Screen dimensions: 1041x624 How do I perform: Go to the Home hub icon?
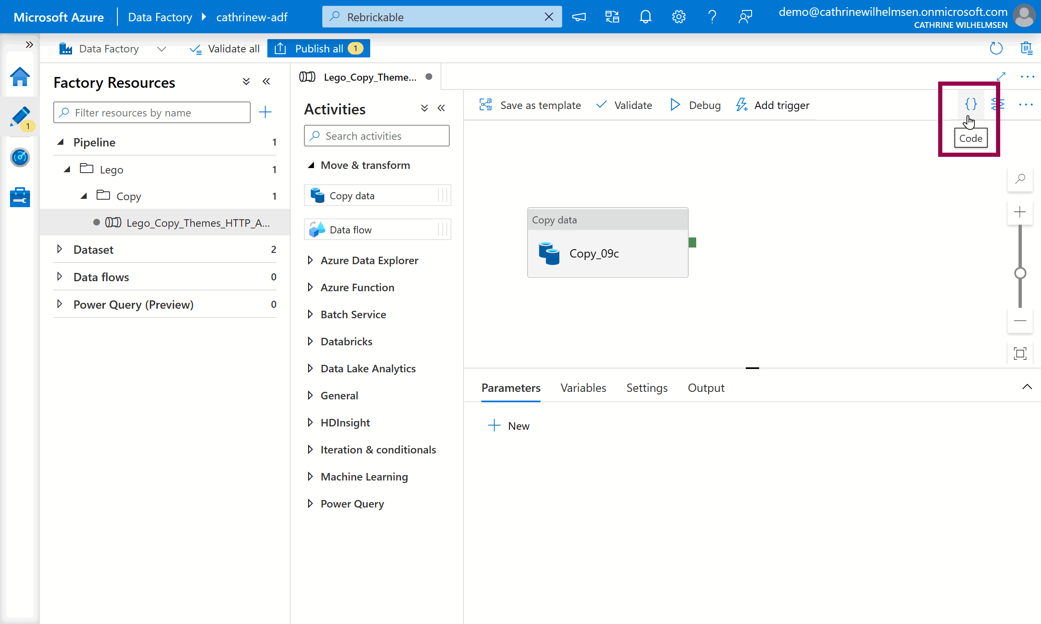(x=20, y=77)
